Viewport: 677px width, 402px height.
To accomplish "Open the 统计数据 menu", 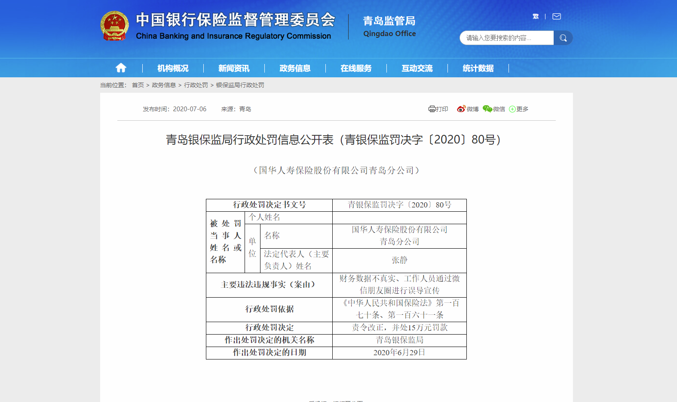I will coord(478,68).
